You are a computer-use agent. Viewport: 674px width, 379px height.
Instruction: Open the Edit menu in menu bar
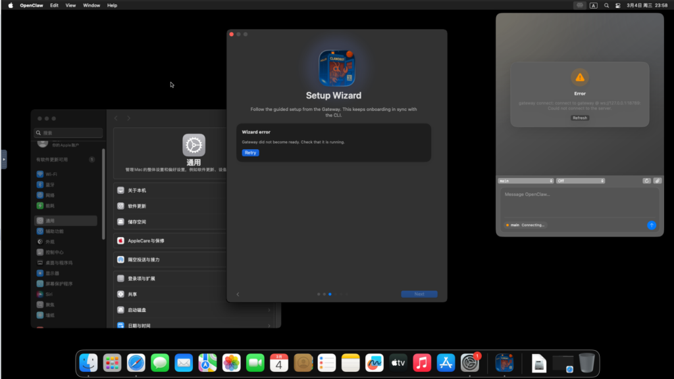(54, 5)
